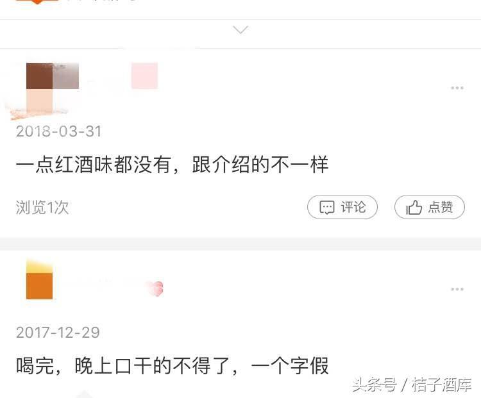Screen dimensions: 481x398
Task: Like the review with the 点赞 button
Action: click(430, 207)
